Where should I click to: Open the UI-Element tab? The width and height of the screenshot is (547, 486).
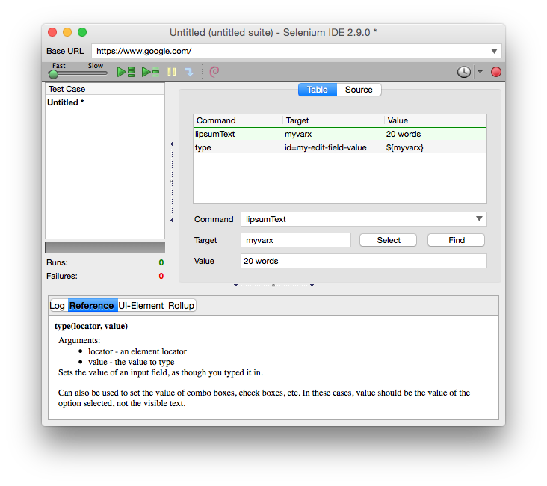pos(141,306)
